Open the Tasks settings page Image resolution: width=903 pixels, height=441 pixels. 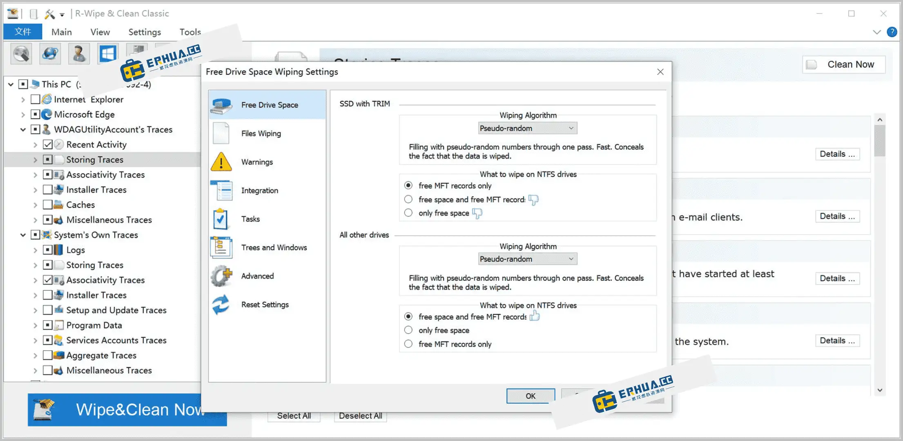267,219
